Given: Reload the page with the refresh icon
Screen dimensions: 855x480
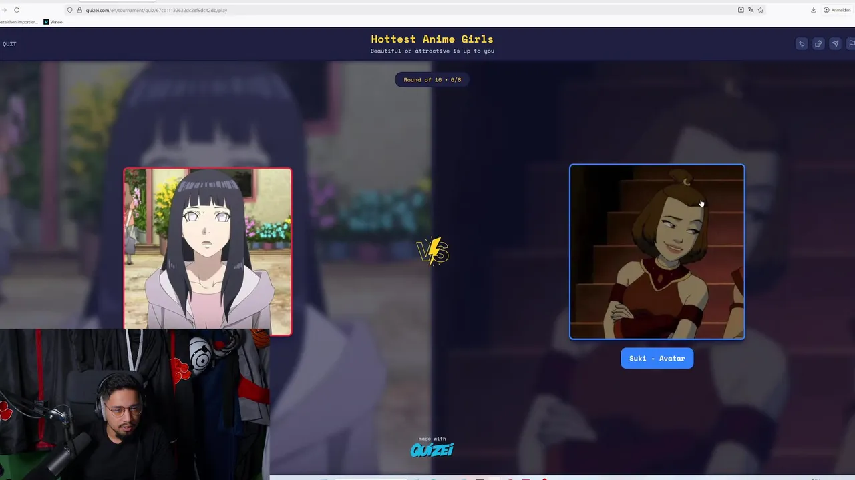Looking at the screenshot, I should click(17, 10).
